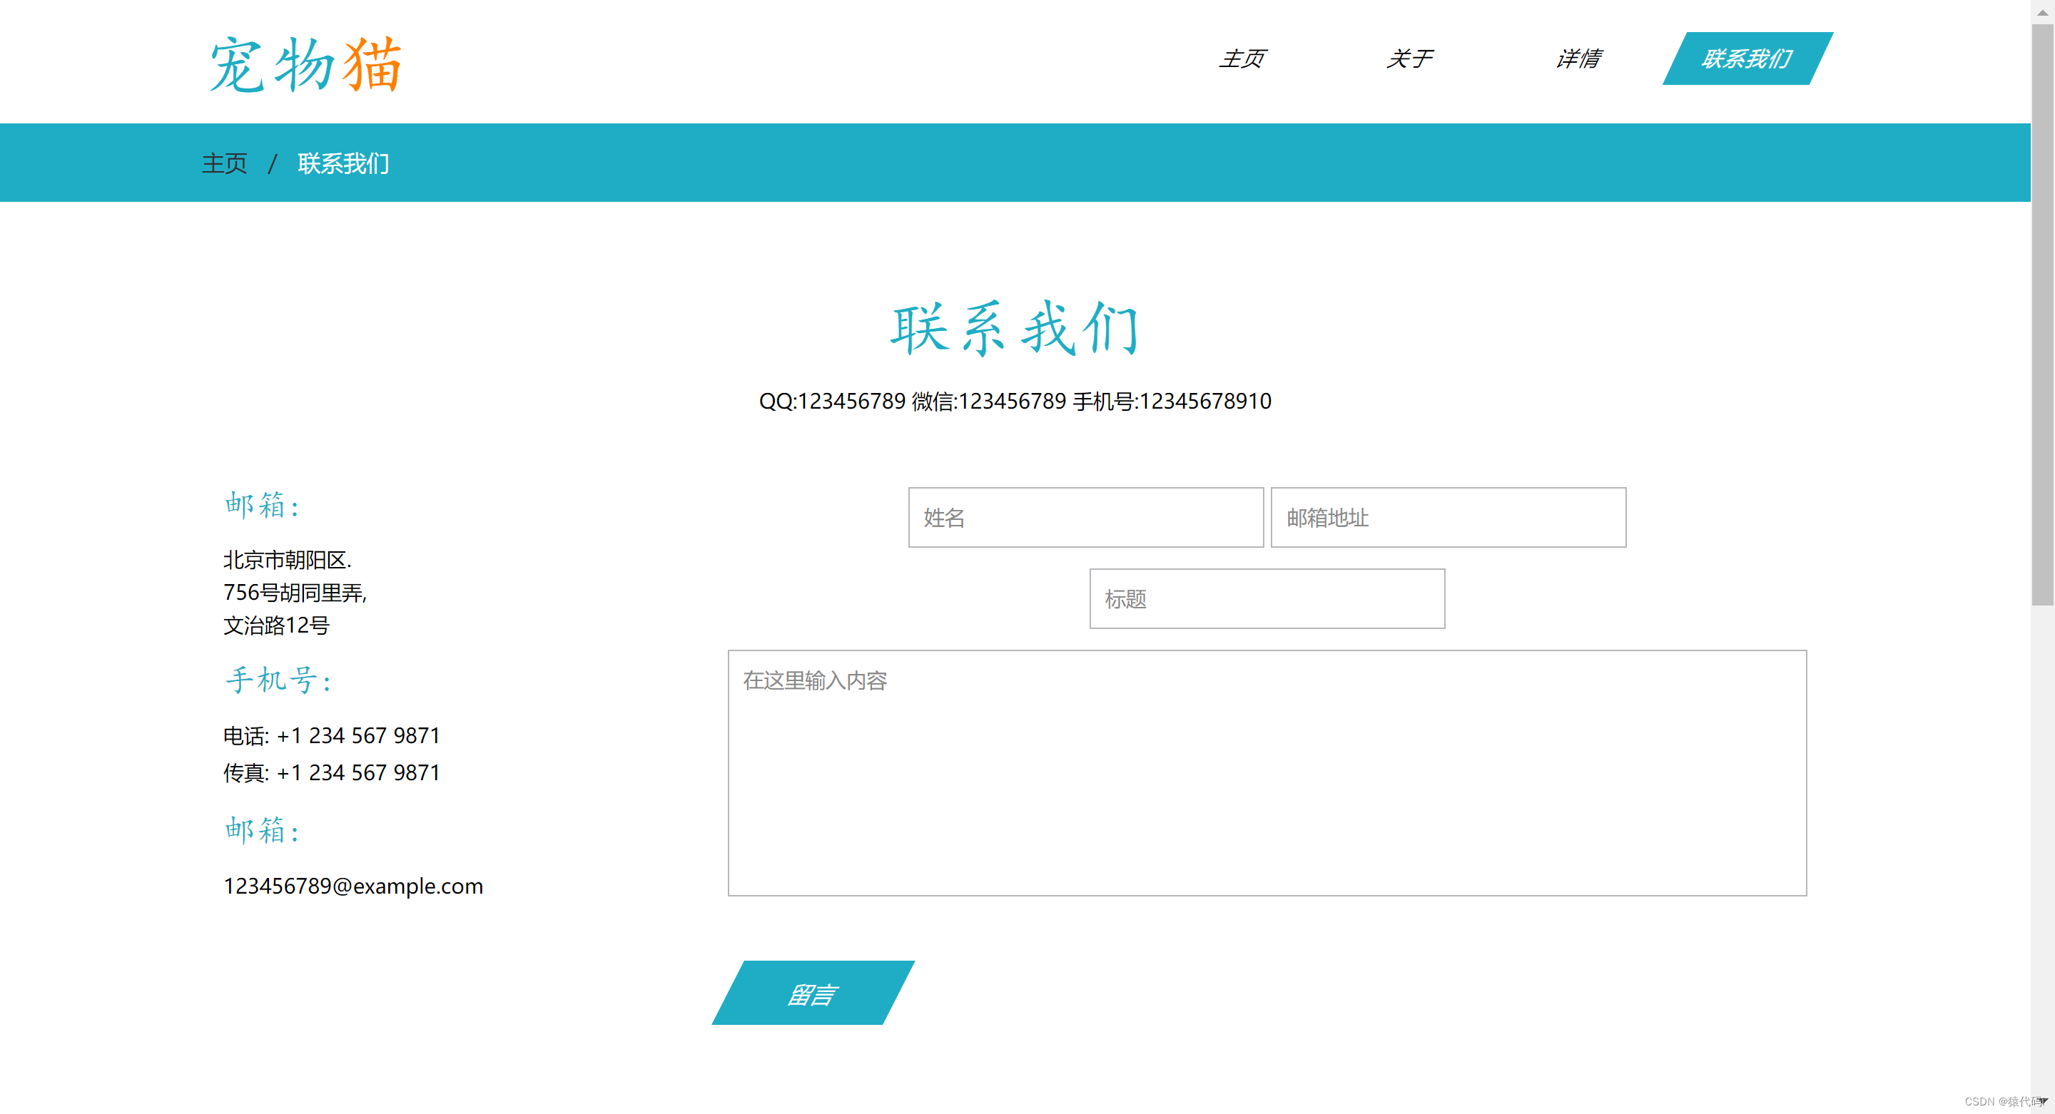Click the 宠物猫 site logo
Viewport: 2055px width, 1114px height.
[x=305, y=63]
